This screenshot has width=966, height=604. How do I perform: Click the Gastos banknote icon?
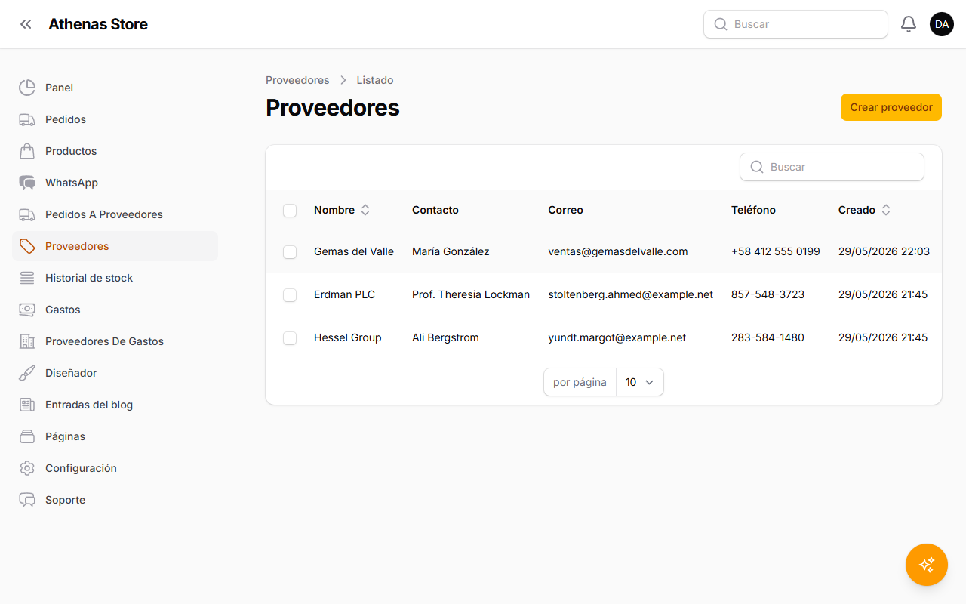(x=27, y=310)
